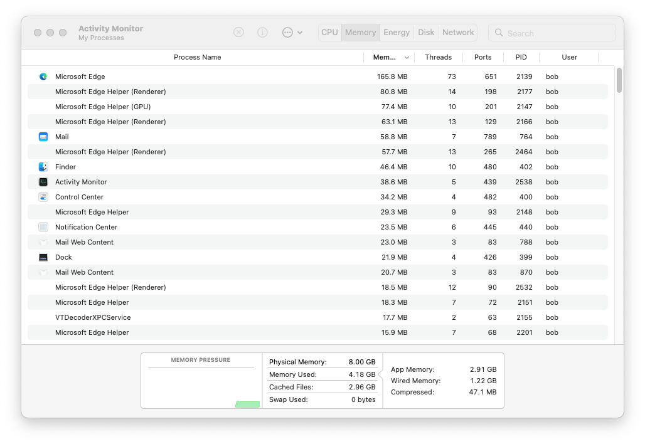Click the PID value 2139
This screenshot has height=444, width=645.
(525, 77)
